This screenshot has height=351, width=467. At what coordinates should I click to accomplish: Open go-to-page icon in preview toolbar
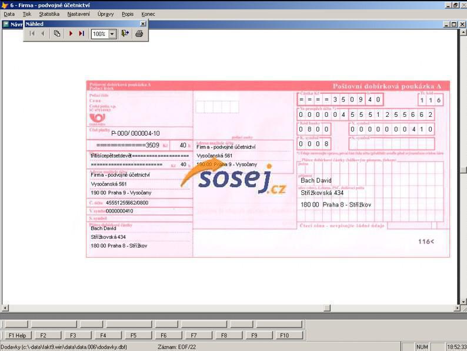click(57, 33)
